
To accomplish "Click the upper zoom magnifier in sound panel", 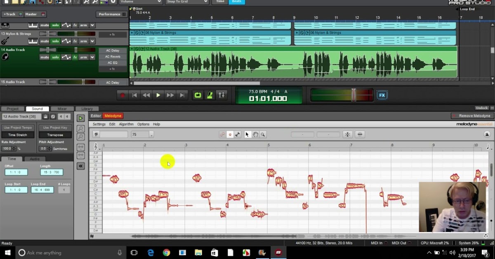I will click(x=81, y=129).
